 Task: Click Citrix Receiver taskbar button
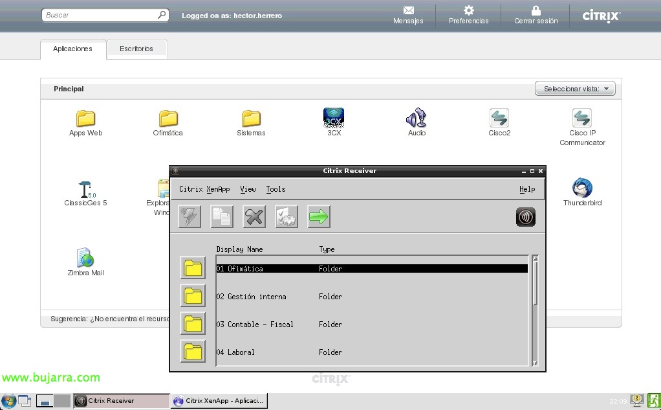coord(122,401)
